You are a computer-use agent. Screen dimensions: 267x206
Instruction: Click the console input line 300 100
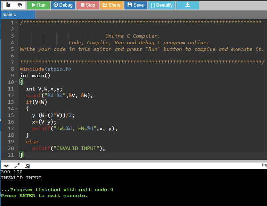pyautogui.click(x=12, y=172)
